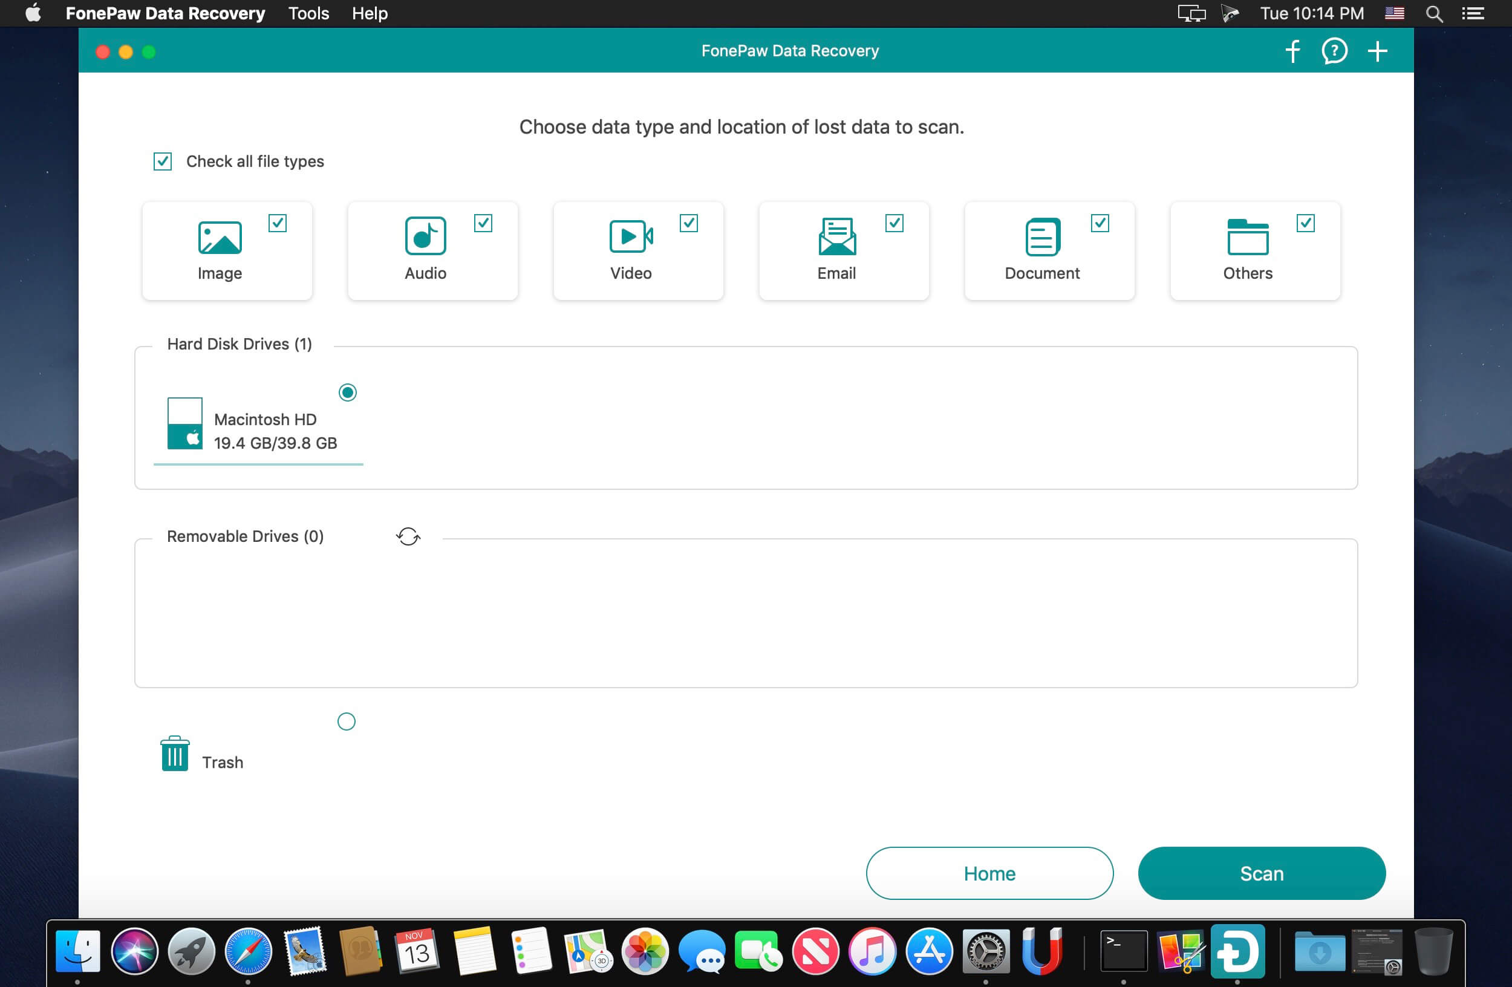Open the display mirroring menu bar icon
Viewport: 1512px width, 987px height.
click(x=1192, y=13)
